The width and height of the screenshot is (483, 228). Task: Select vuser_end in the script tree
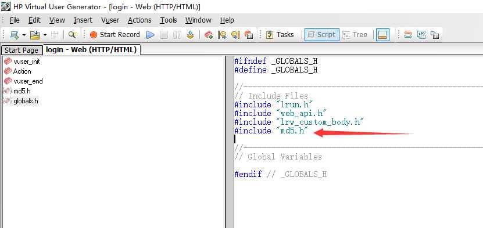[x=28, y=81]
